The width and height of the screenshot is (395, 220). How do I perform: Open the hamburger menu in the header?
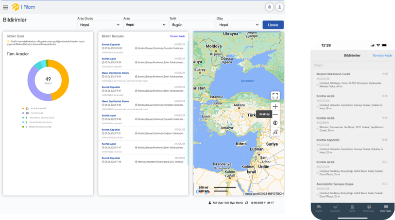click(5, 7)
